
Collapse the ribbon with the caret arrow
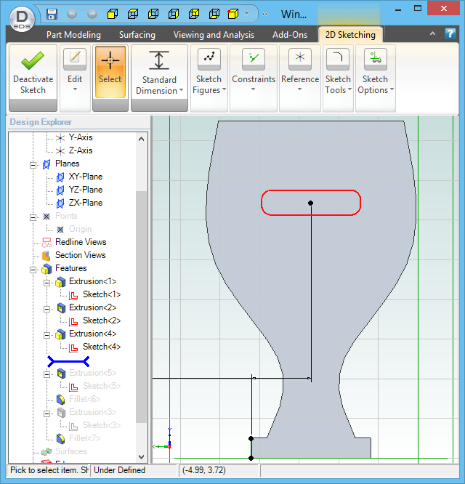click(x=432, y=33)
